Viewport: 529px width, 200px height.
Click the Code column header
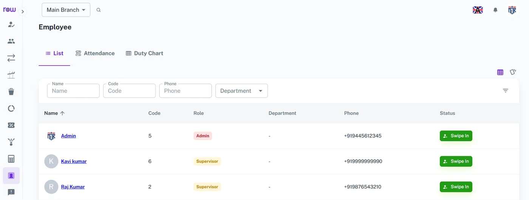[154, 113]
